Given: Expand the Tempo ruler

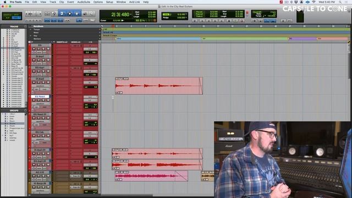Looking at the screenshot, I should (31, 29).
